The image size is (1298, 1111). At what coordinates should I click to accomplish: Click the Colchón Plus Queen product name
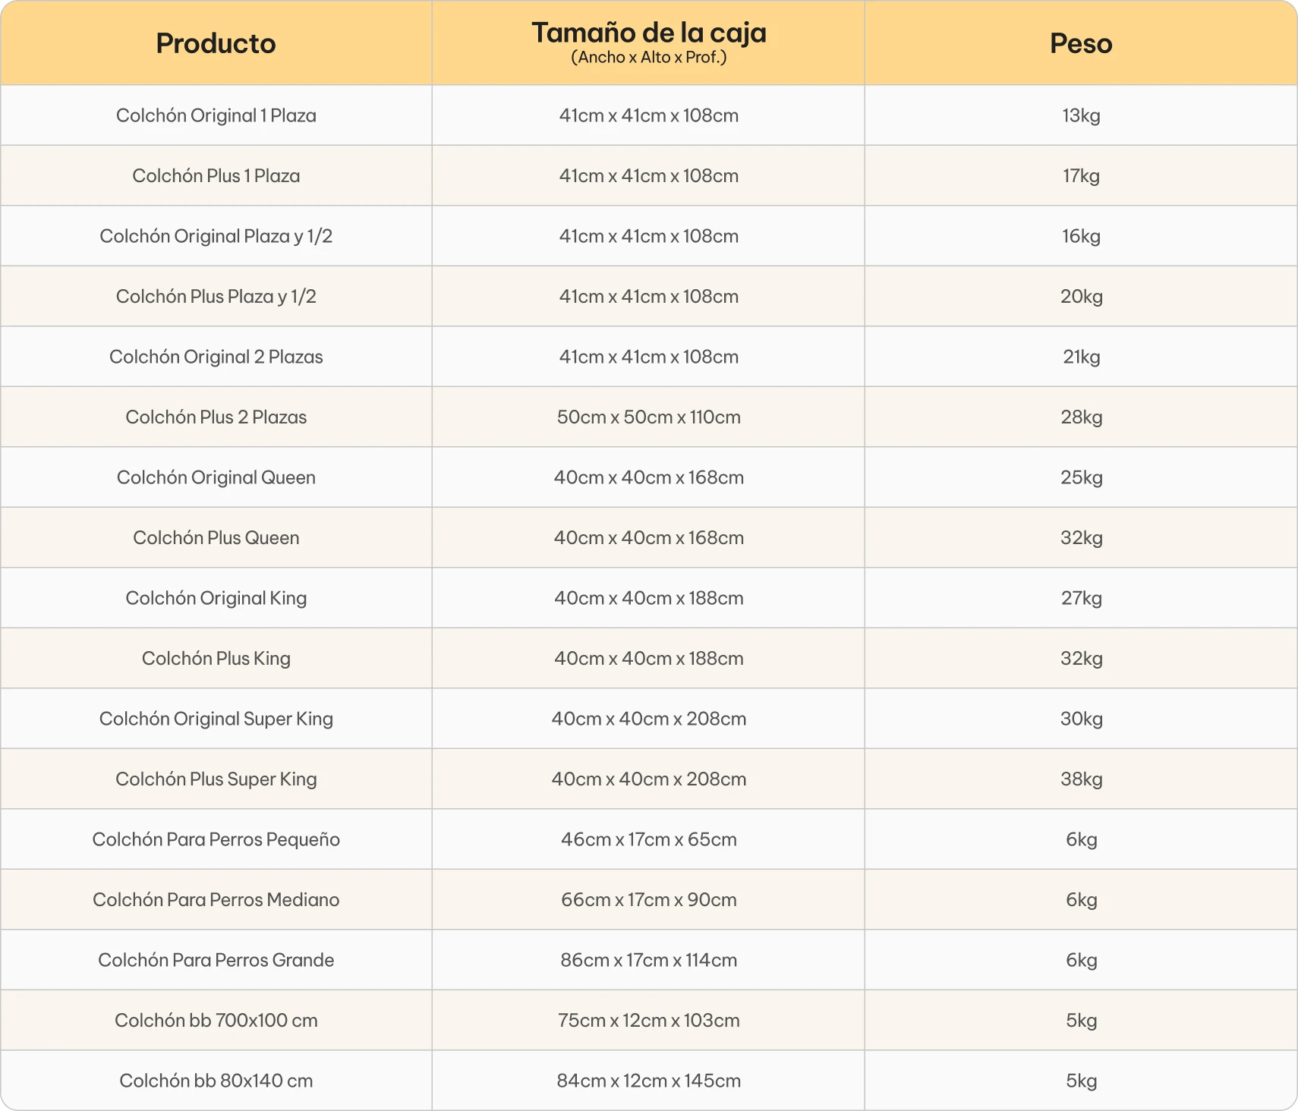click(216, 538)
